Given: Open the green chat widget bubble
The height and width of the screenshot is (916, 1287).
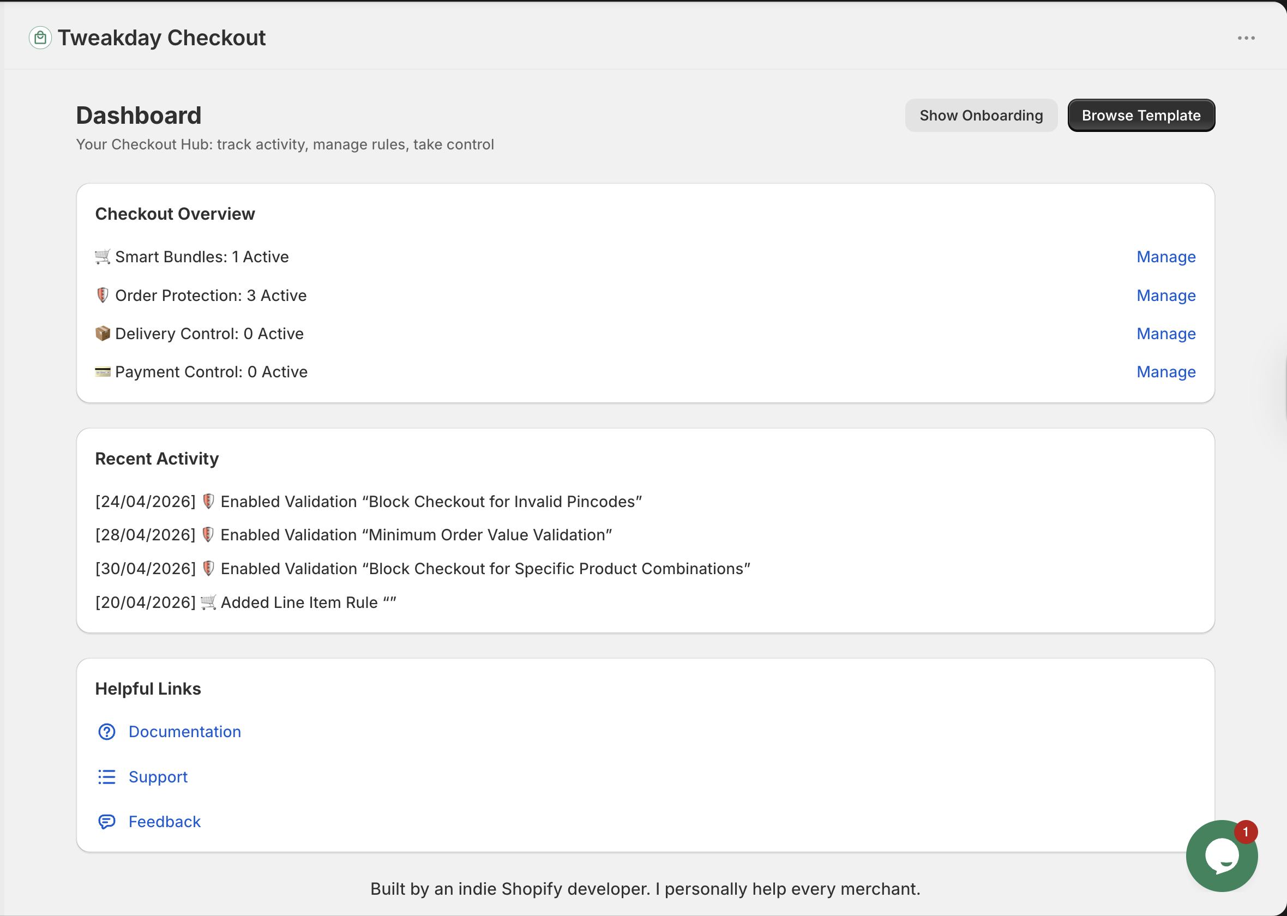Looking at the screenshot, I should [x=1221, y=855].
